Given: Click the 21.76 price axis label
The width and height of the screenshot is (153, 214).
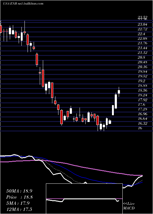Looking at the screenshot, I should click(x=143, y=43).
